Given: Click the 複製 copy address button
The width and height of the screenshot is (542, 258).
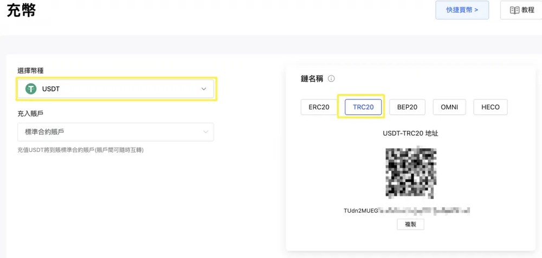Looking at the screenshot, I should 410,224.
